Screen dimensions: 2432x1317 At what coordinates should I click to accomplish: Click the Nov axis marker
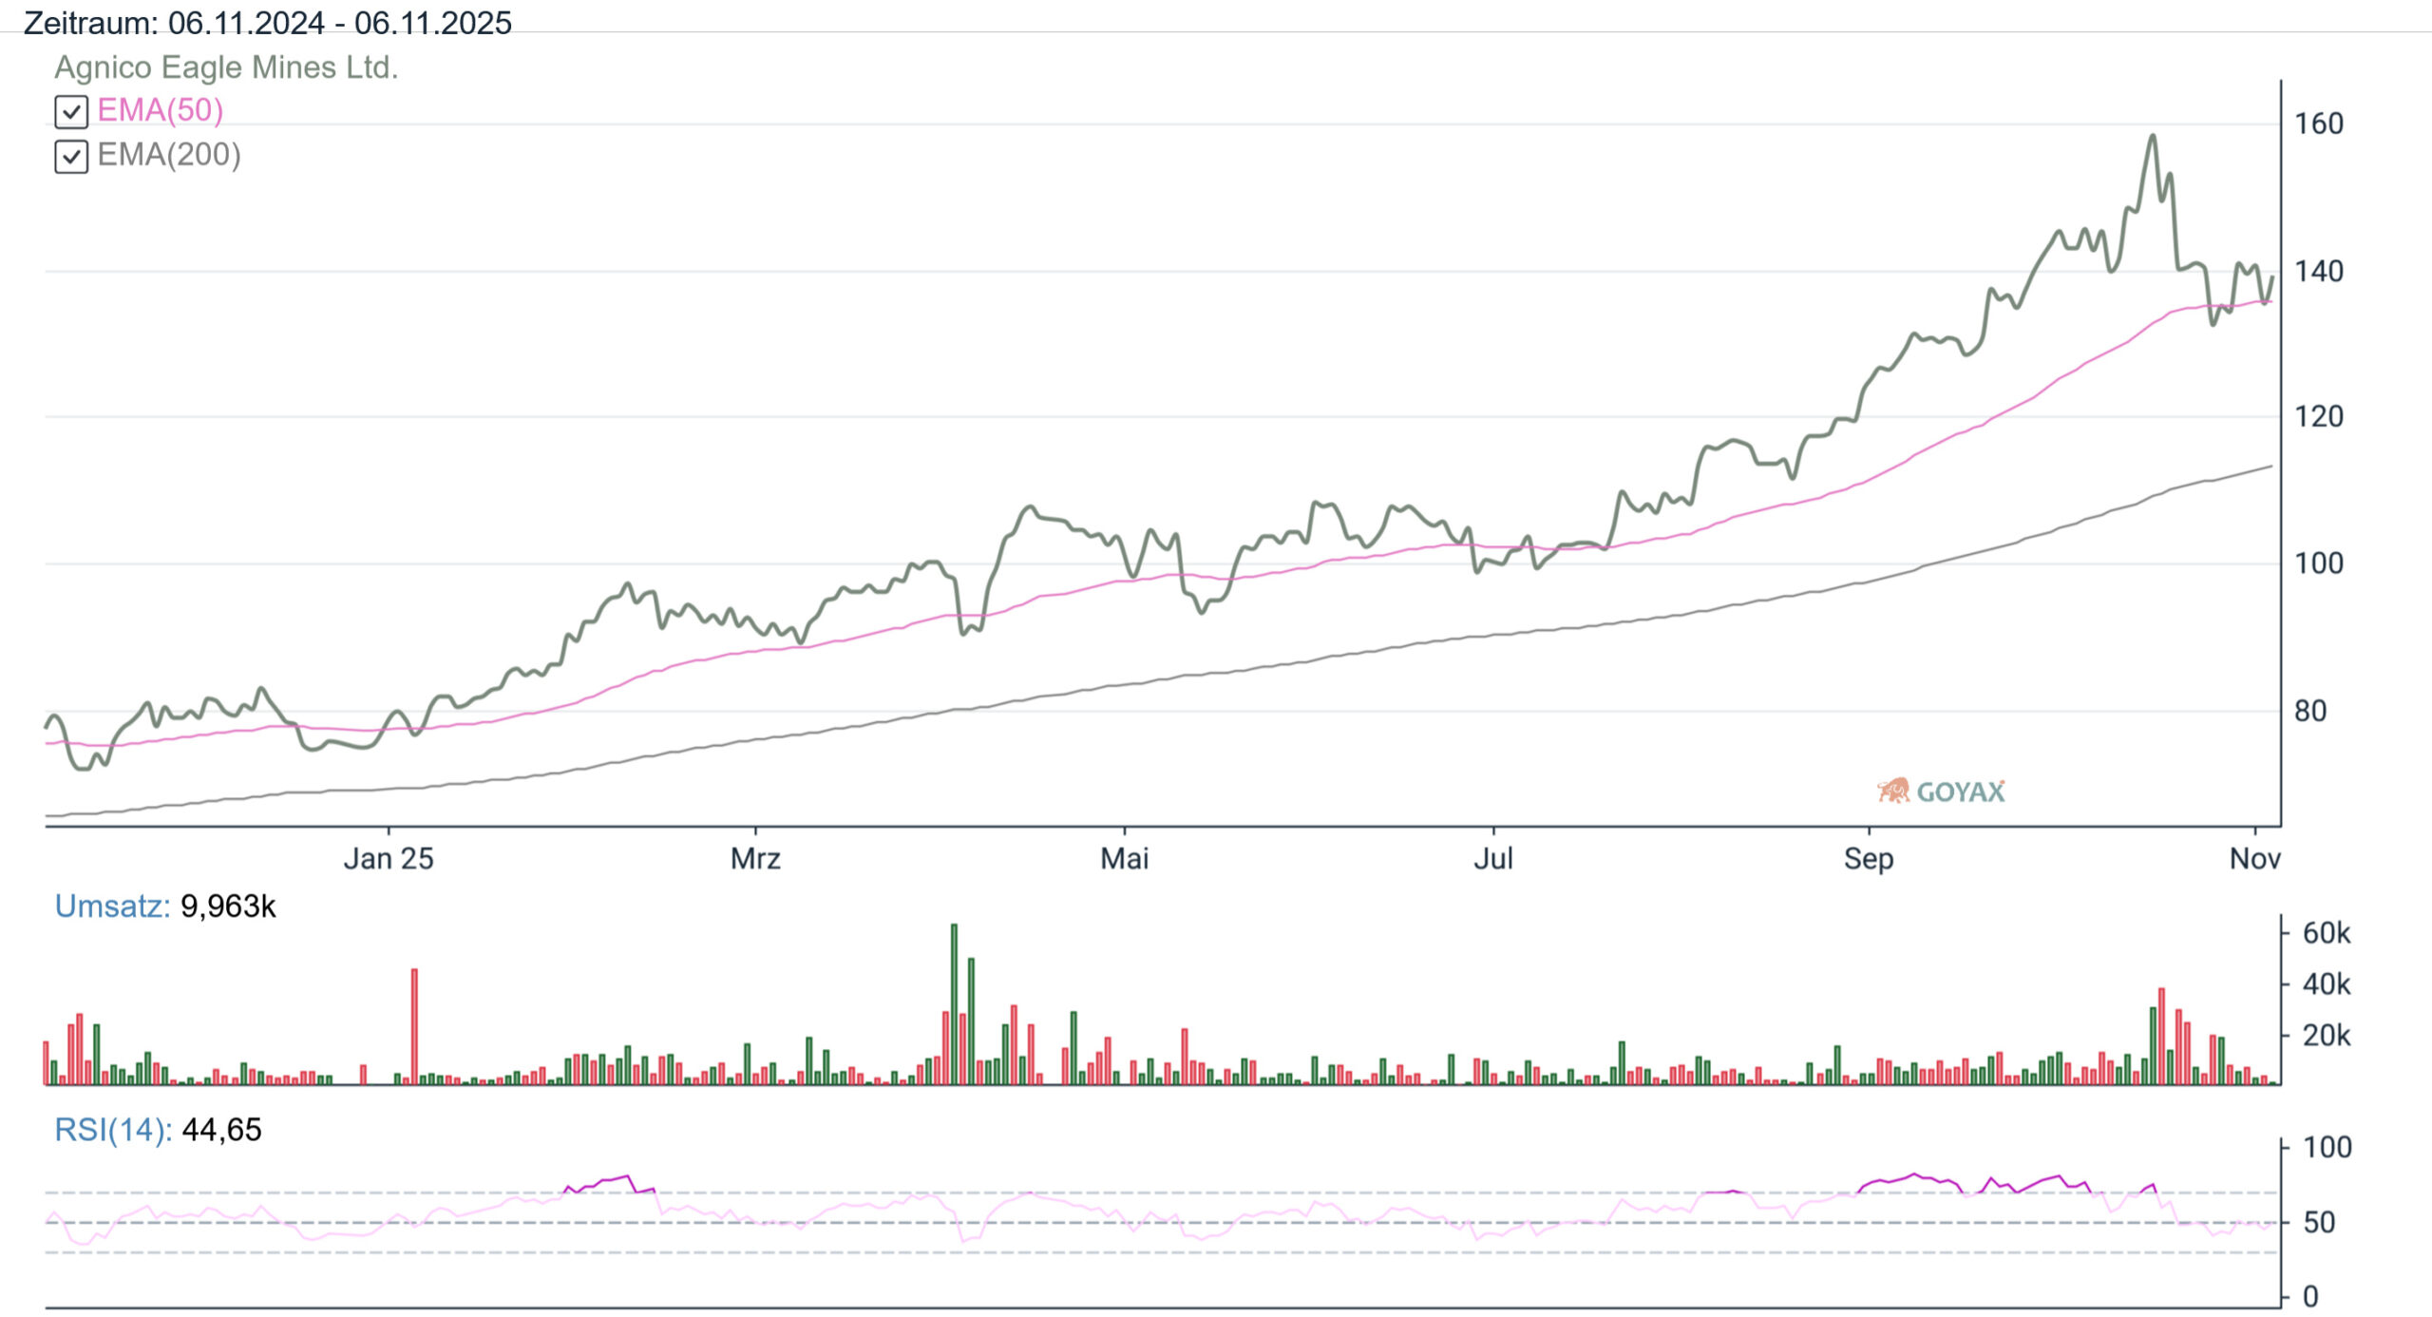click(x=2254, y=859)
